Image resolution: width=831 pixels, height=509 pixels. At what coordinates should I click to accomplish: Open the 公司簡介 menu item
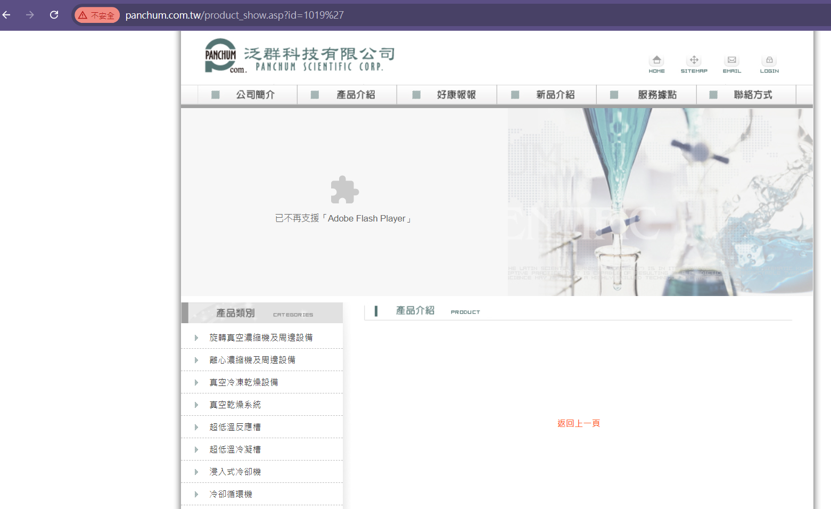248,95
